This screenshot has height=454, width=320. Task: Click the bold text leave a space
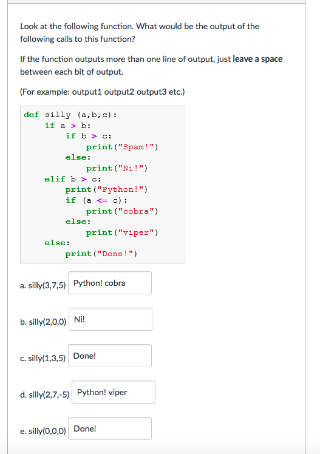tap(257, 59)
